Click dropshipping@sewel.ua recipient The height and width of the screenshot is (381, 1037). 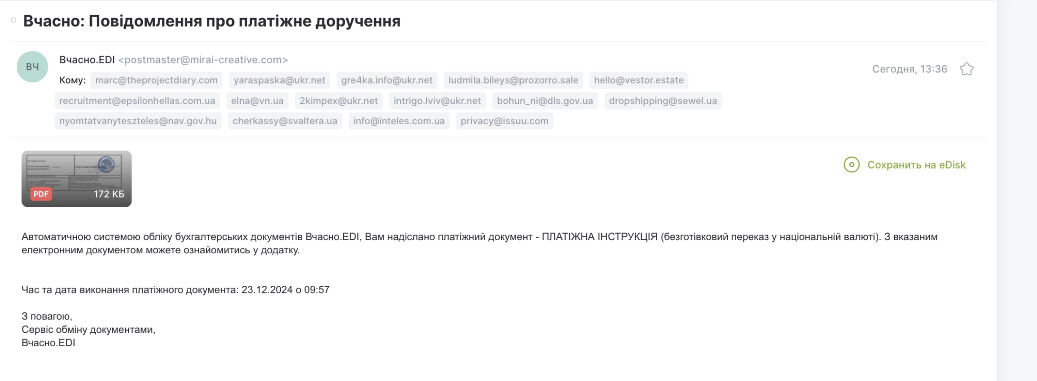coord(663,100)
